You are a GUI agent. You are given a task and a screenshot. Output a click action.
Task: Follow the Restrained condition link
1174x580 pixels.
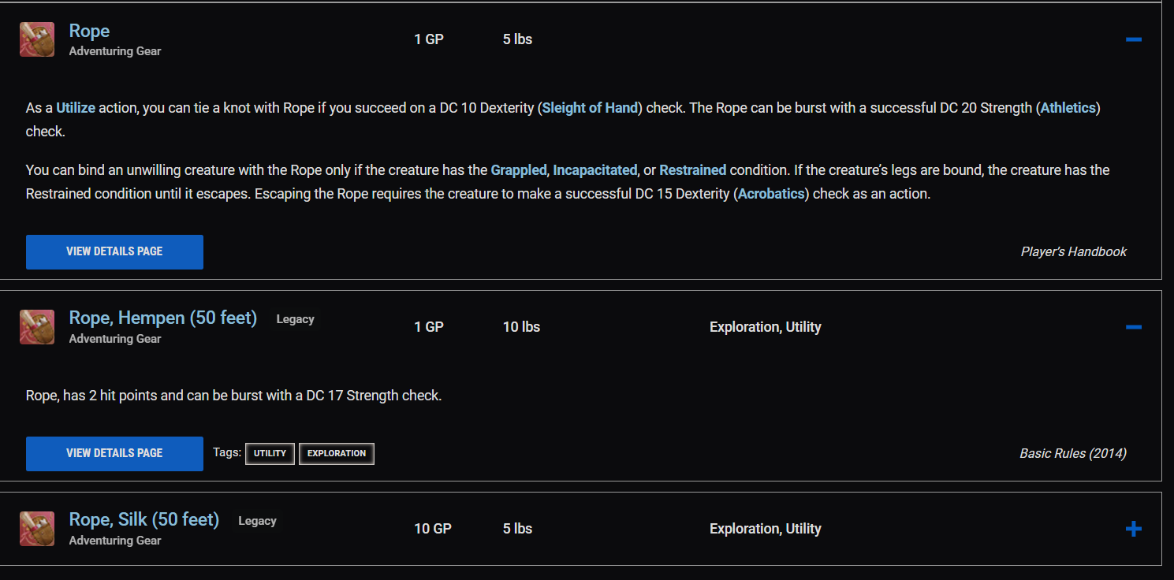[692, 170]
